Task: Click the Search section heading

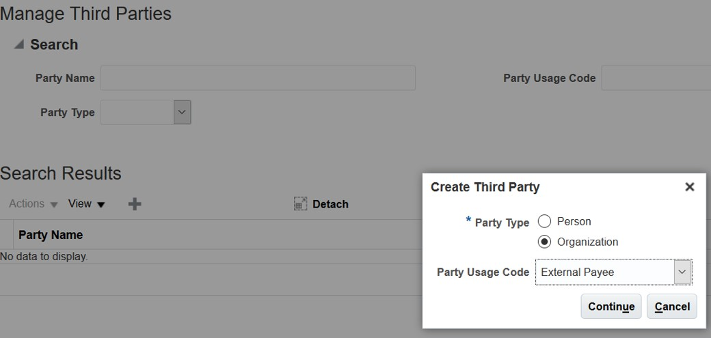Action: click(54, 45)
